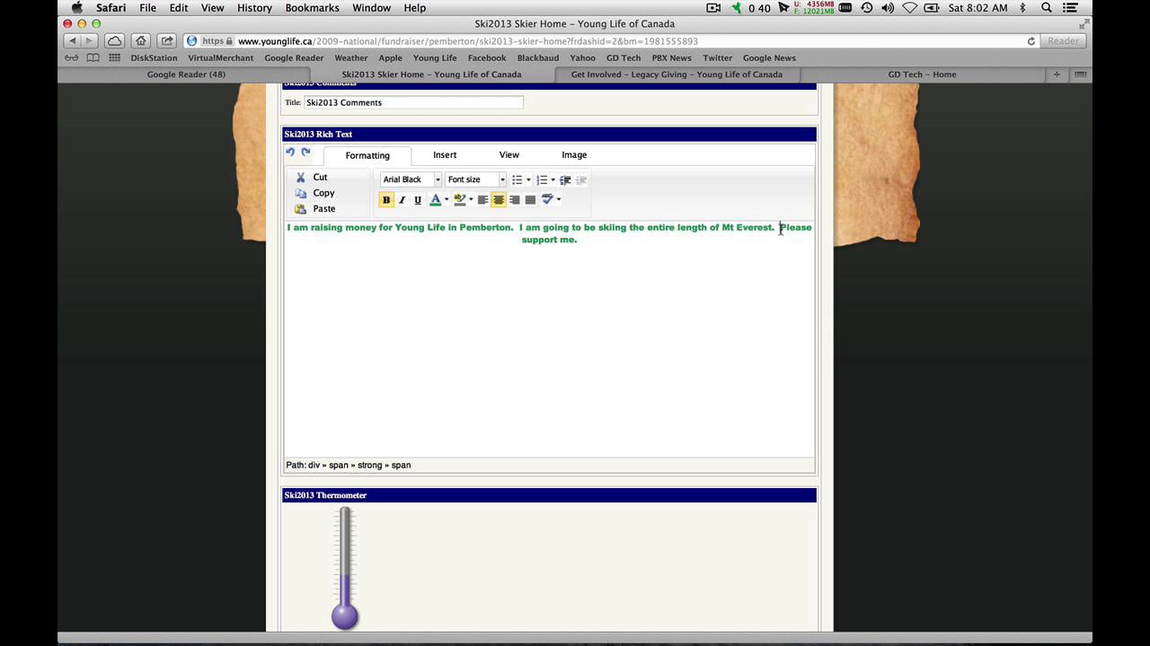1150x646 pixels.
Task: Reload the current page
Action: (x=1031, y=41)
